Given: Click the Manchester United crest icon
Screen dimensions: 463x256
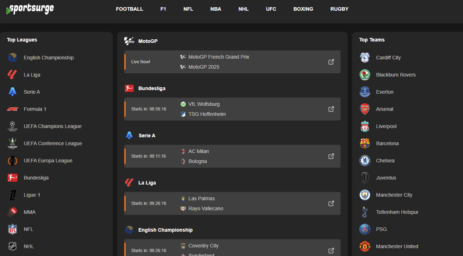Looking at the screenshot, I should click(365, 246).
